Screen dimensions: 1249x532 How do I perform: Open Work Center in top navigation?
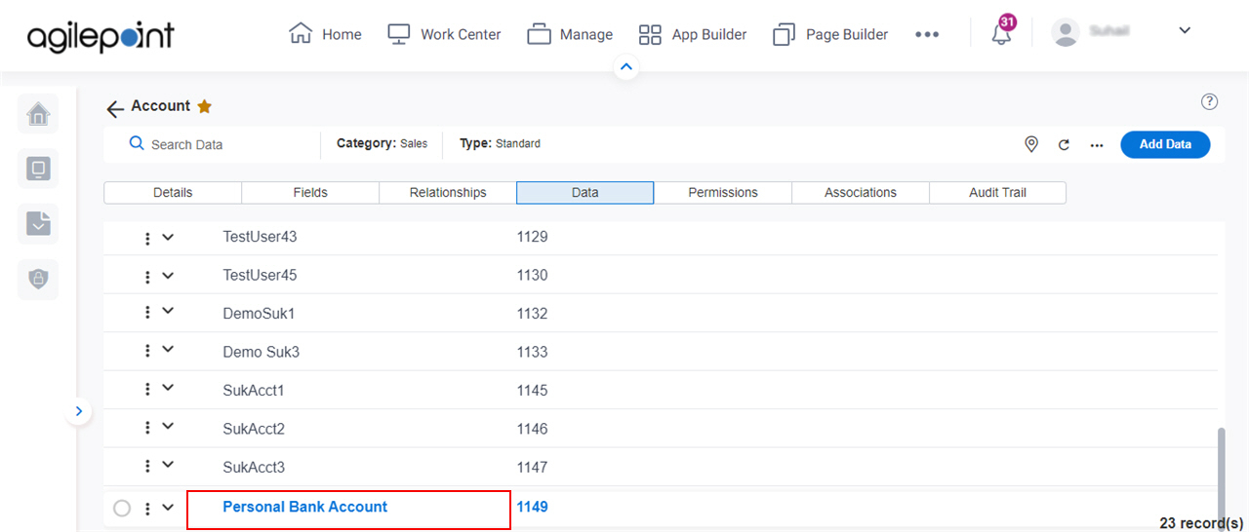(x=444, y=34)
